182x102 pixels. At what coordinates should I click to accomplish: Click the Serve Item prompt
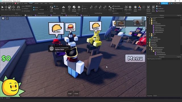(x=59, y=49)
